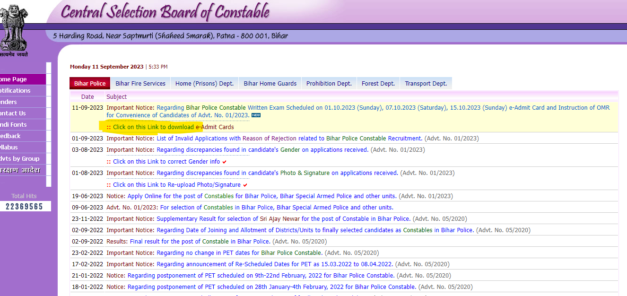The width and height of the screenshot is (627, 296).
Task: Switch to Prohibition Dept. tab
Action: click(x=329, y=83)
